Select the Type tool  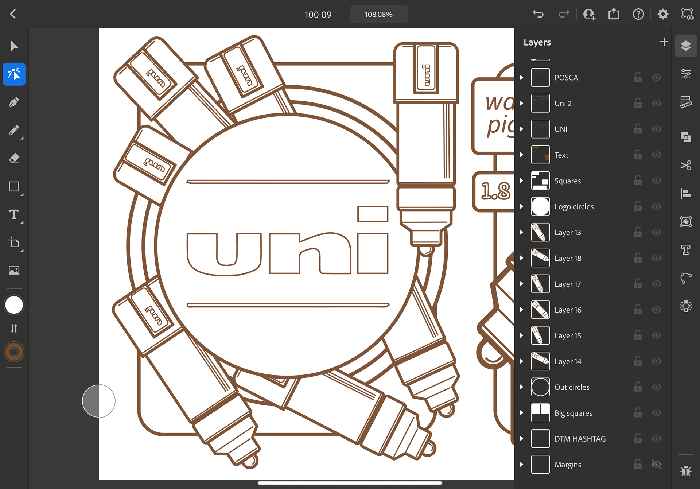tap(14, 214)
